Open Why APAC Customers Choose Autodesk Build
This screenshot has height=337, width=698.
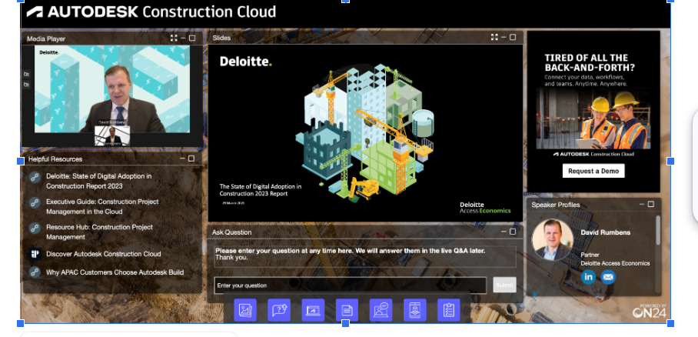[115, 272]
